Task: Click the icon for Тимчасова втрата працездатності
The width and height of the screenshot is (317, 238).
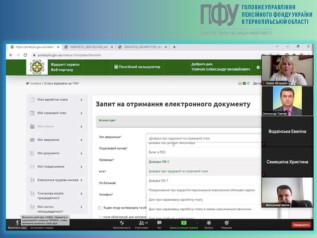Action: click(32, 194)
